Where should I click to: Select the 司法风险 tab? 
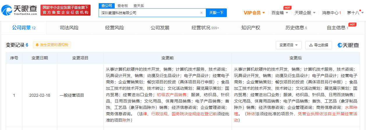tap(69, 28)
